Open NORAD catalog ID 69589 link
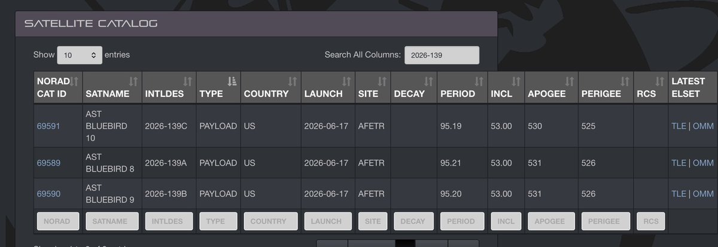Image resolution: width=718 pixels, height=247 pixels. [48, 163]
